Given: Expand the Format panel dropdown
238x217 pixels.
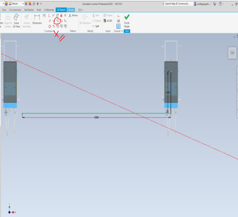Looking at the screenshot, I should 122,31.
